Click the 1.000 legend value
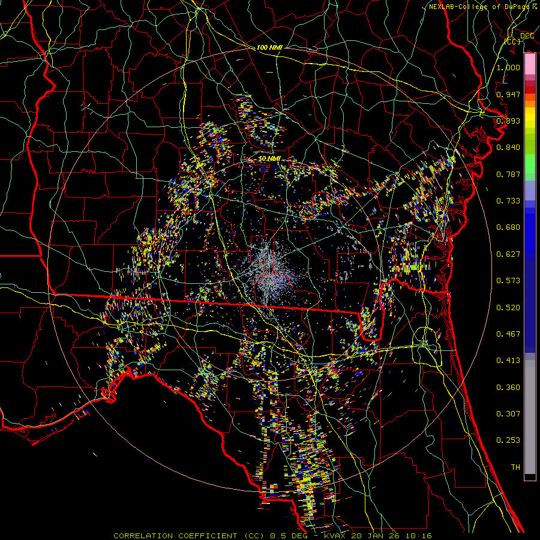Image resolution: width=540 pixels, height=540 pixels. point(508,67)
